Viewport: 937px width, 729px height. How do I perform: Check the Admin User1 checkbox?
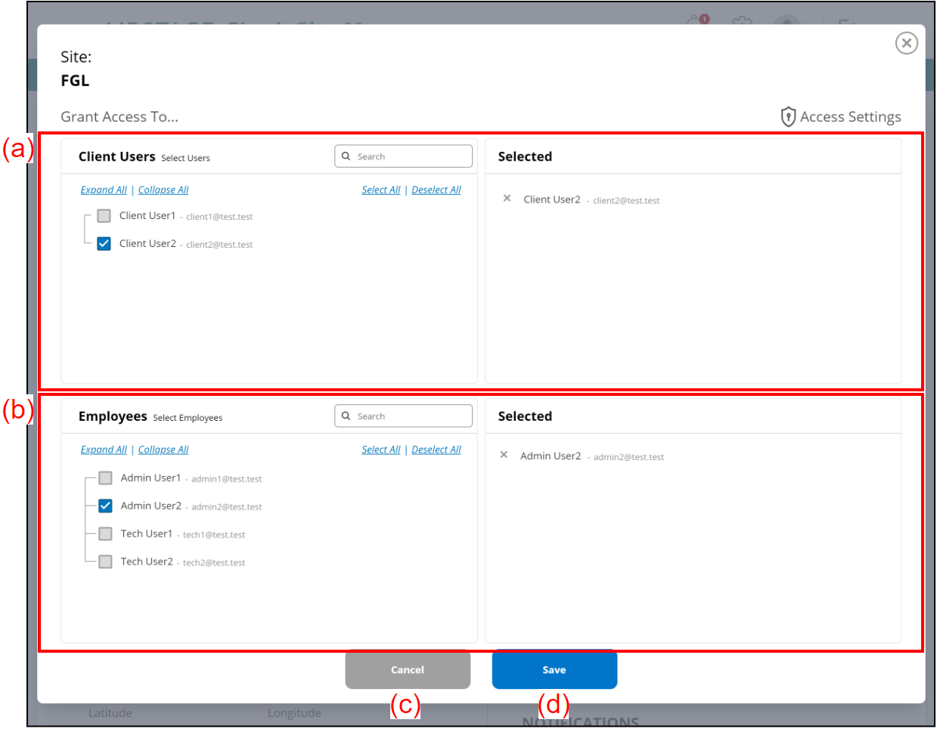pyautogui.click(x=106, y=478)
